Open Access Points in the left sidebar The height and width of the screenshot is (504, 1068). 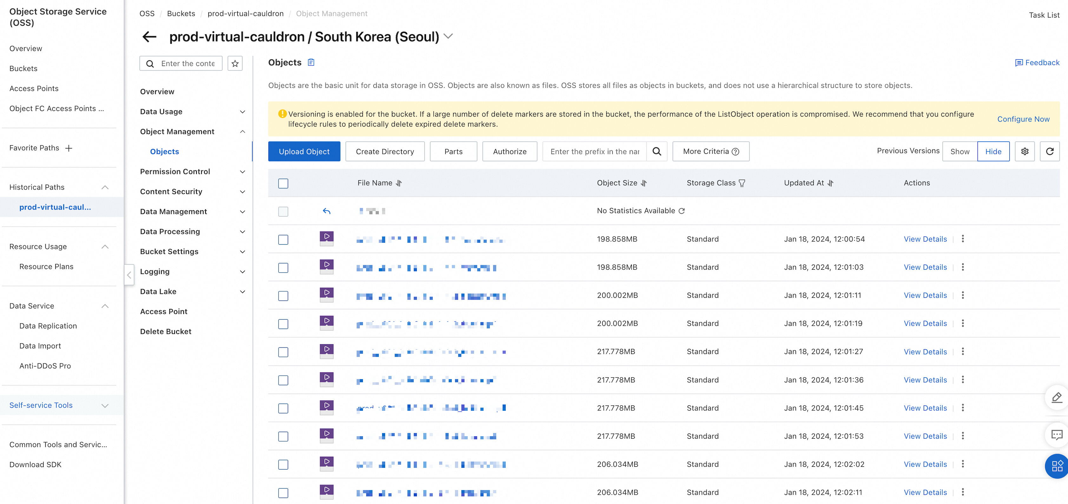(34, 89)
